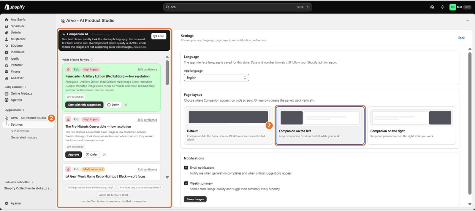This screenshot has width=475, height=211.
Task: Click the Ara search field
Action: click(x=237, y=7)
